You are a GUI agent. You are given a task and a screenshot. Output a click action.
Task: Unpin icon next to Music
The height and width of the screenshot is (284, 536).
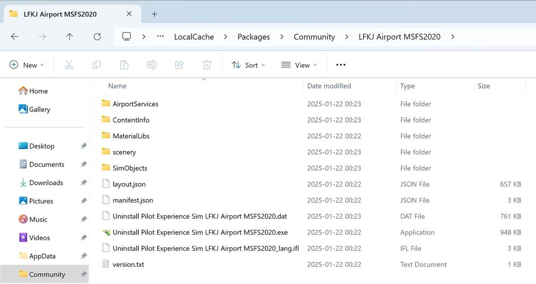tap(84, 219)
